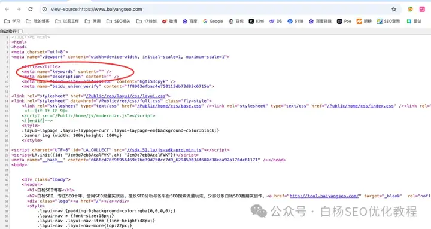Open the Poe bookmark
Screen dimensions: 431x229
coord(344,21)
